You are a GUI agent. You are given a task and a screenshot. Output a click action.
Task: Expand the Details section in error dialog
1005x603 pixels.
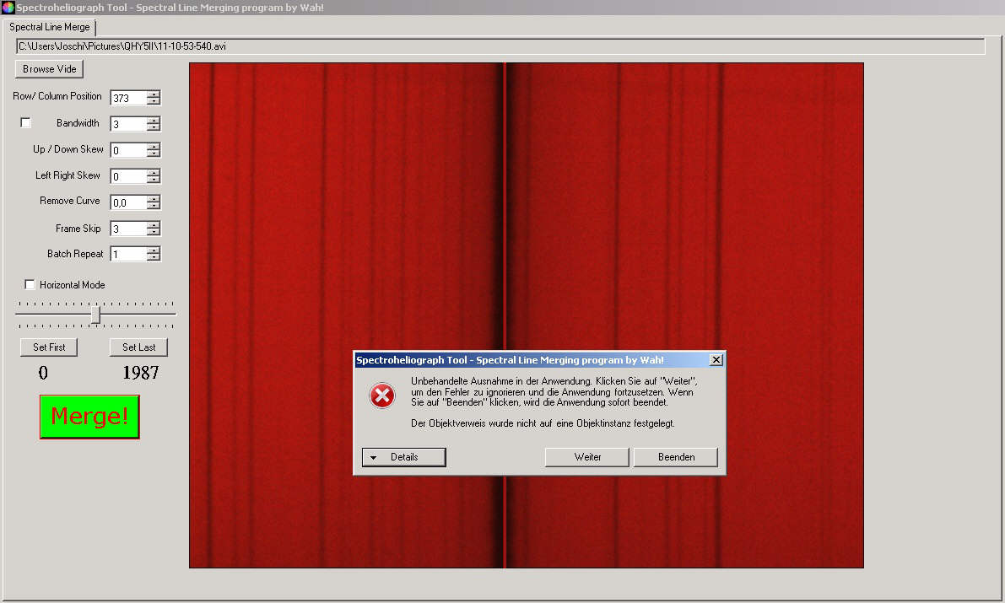point(403,457)
